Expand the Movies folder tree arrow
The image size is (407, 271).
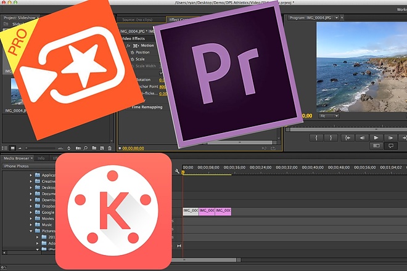click(x=31, y=219)
